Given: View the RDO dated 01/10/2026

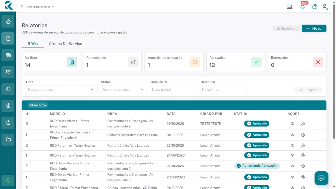Looking at the screenshot, I should (x=292, y=135).
